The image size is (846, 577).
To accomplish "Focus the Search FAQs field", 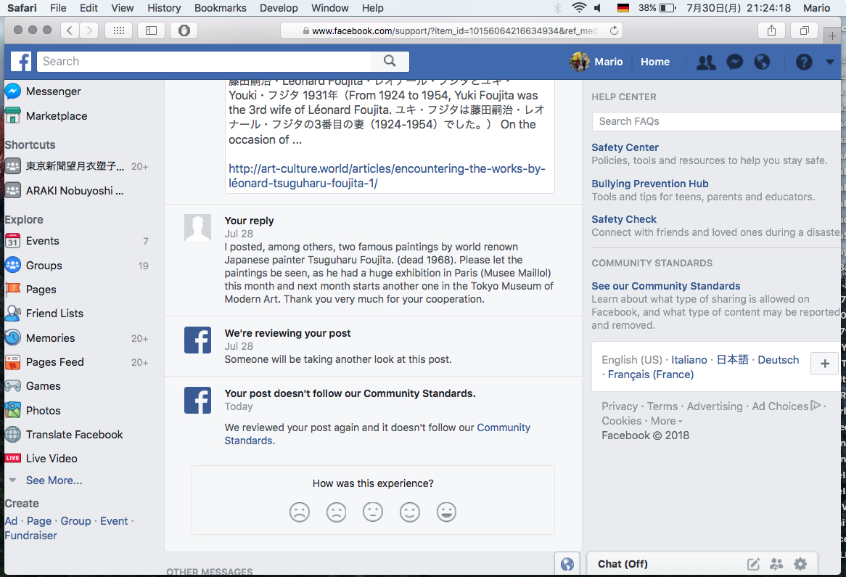I will (718, 121).
